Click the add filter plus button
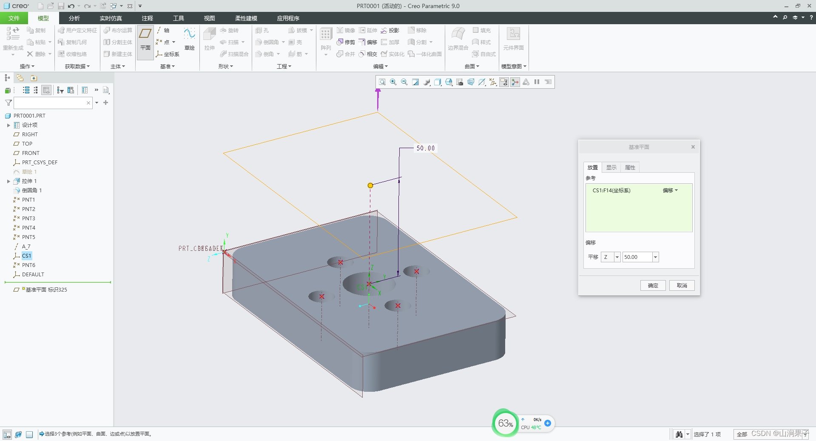The image size is (816, 441). click(106, 103)
